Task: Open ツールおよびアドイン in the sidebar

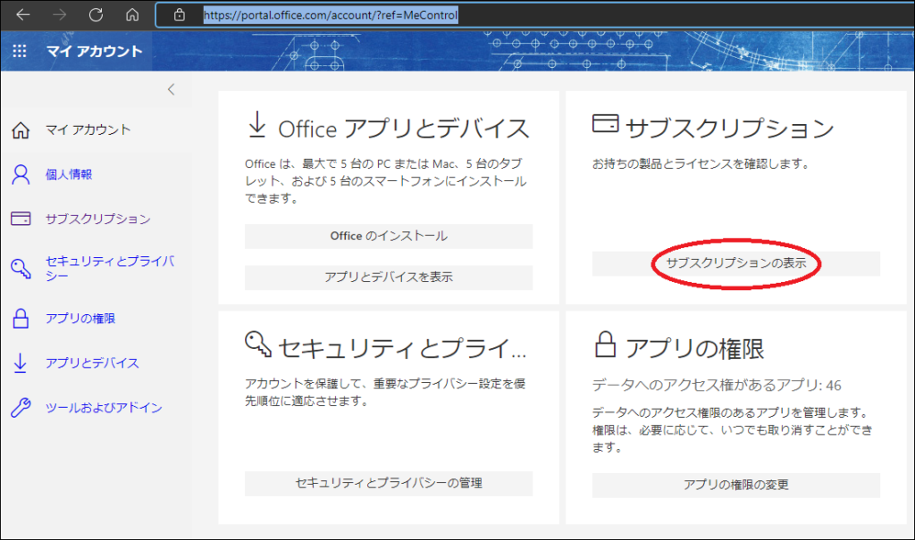Action: pos(104,408)
